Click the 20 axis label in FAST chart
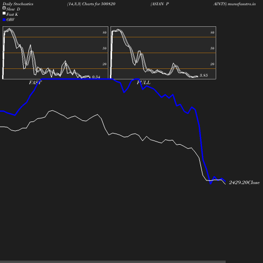 [105, 64]
